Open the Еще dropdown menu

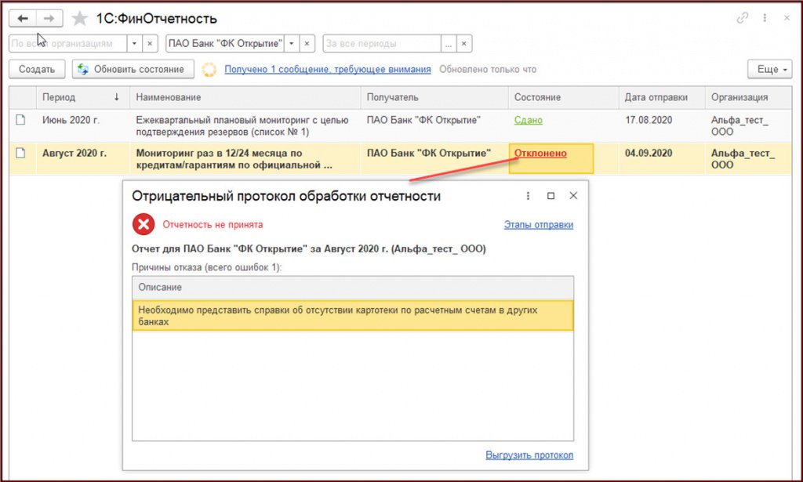pyautogui.click(x=769, y=69)
